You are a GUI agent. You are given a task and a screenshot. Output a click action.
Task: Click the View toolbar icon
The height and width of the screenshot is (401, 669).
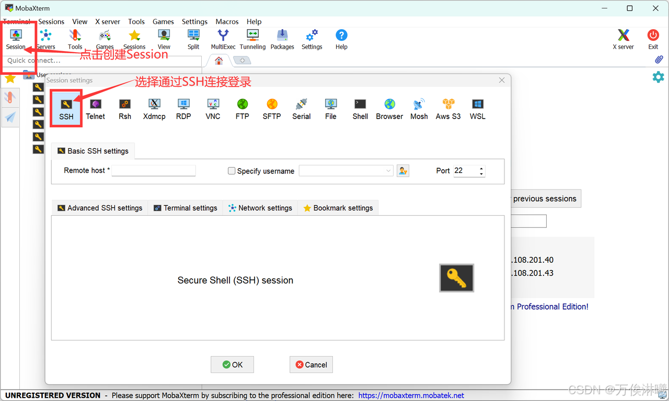[164, 39]
